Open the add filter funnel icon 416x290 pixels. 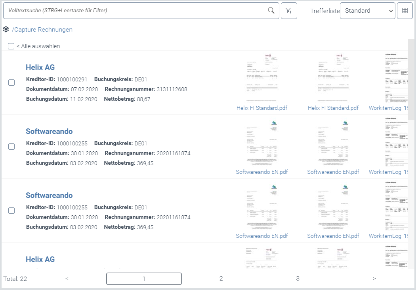click(289, 11)
